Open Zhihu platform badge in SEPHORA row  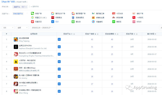[x=59, y=47]
